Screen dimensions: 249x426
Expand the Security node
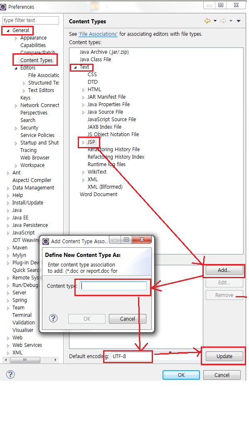(x=16, y=128)
